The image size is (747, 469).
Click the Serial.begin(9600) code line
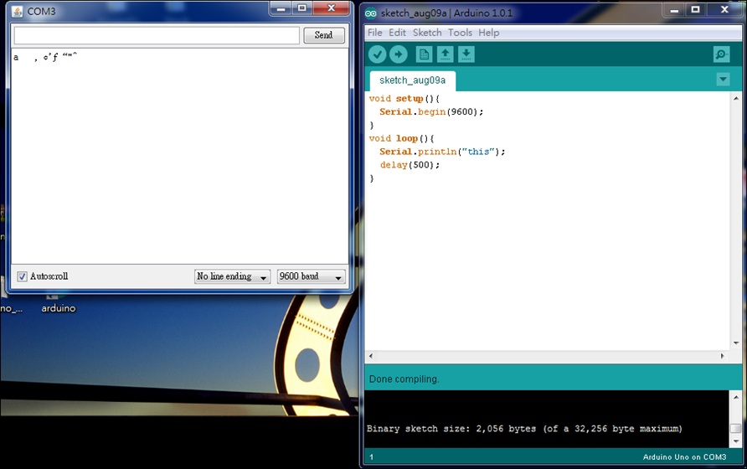(431, 111)
